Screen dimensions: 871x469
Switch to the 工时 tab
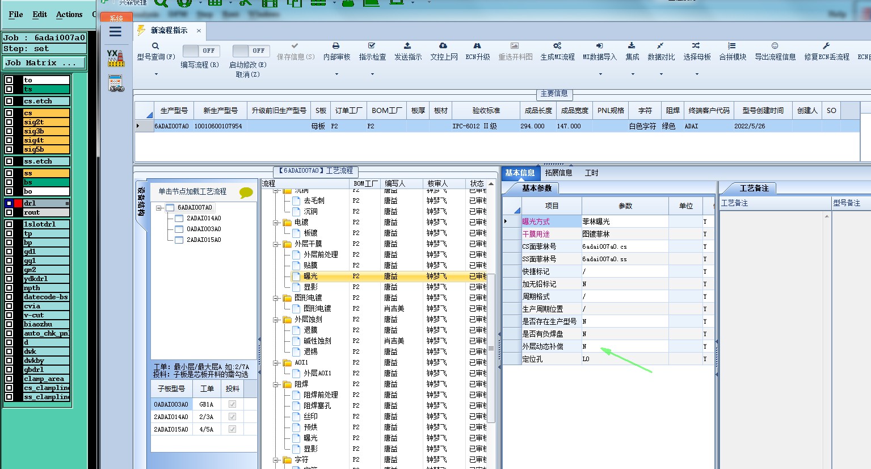[592, 173]
